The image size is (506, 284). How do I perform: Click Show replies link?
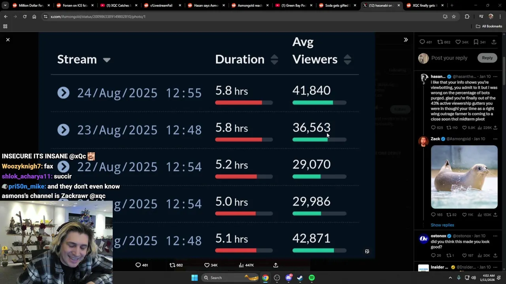point(442,225)
